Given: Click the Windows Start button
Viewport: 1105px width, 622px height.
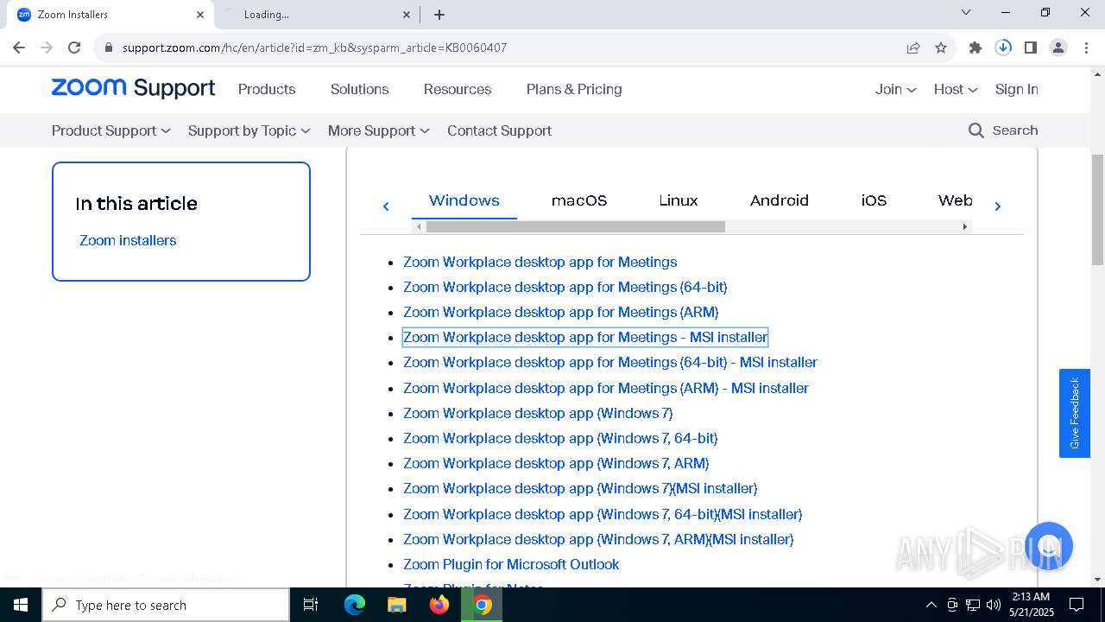Looking at the screenshot, I should 21,605.
